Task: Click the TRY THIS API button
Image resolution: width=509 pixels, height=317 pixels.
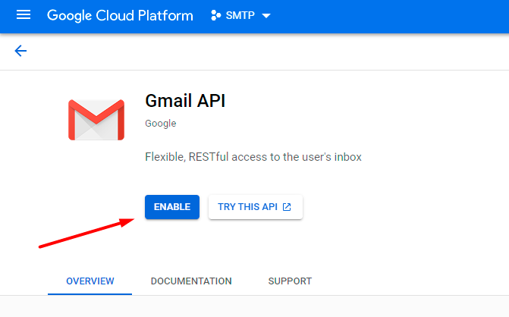Action: point(255,207)
